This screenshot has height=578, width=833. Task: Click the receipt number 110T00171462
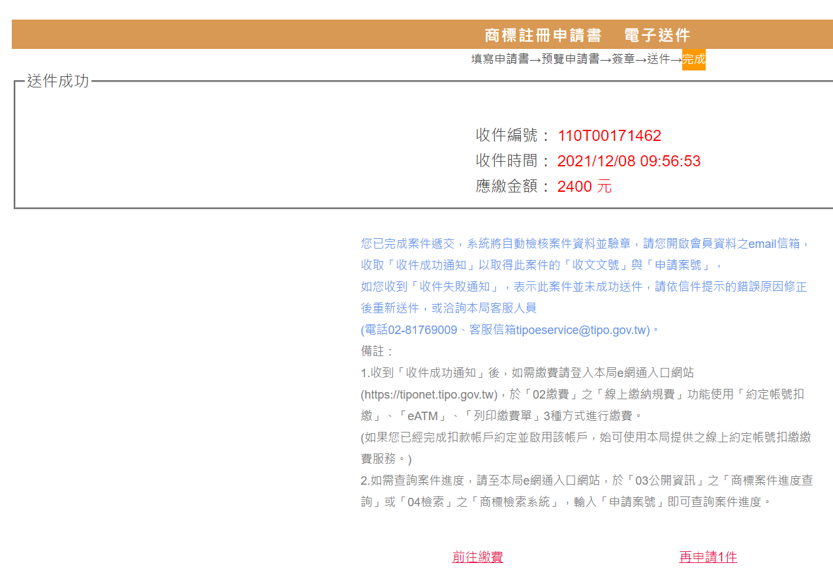pyautogui.click(x=609, y=136)
